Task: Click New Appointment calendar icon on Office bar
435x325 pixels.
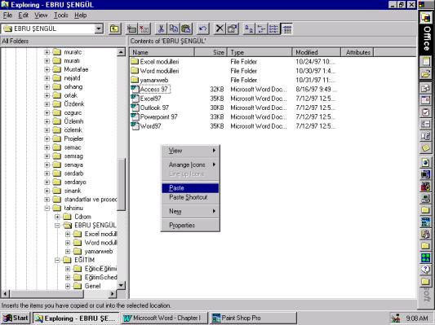Action: point(425,100)
